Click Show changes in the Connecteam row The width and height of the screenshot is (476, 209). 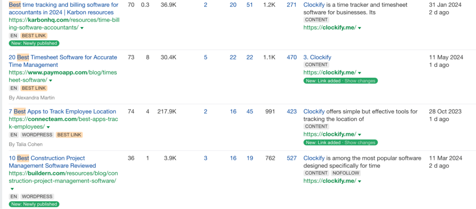pos(360,142)
